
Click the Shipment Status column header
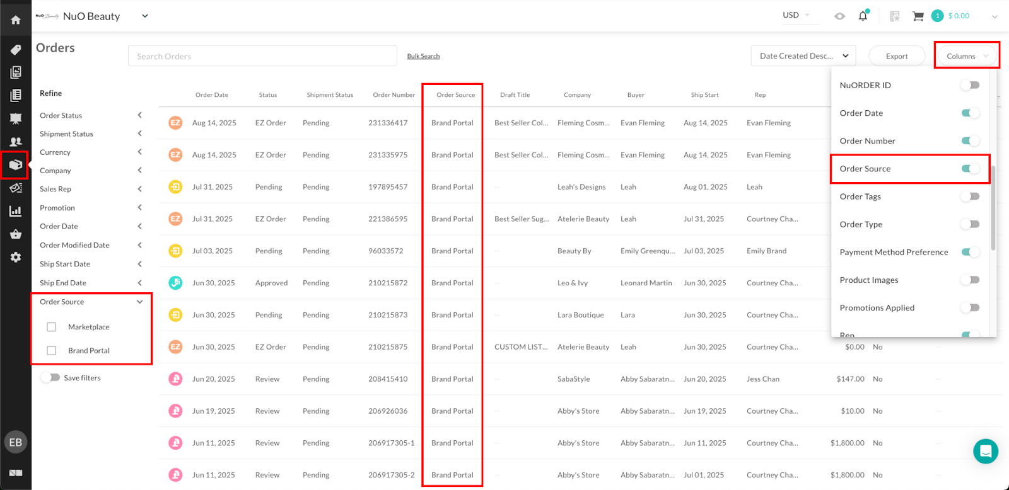click(x=330, y=95)
